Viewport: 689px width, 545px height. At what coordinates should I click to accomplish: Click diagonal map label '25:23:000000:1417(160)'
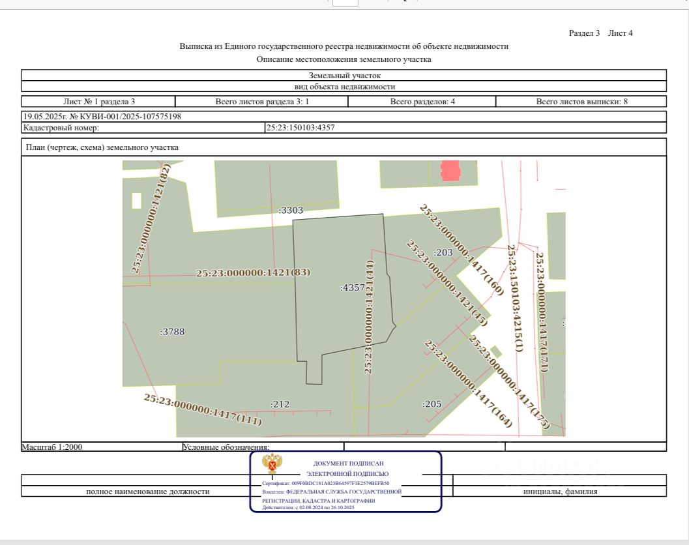pos(461,250)
